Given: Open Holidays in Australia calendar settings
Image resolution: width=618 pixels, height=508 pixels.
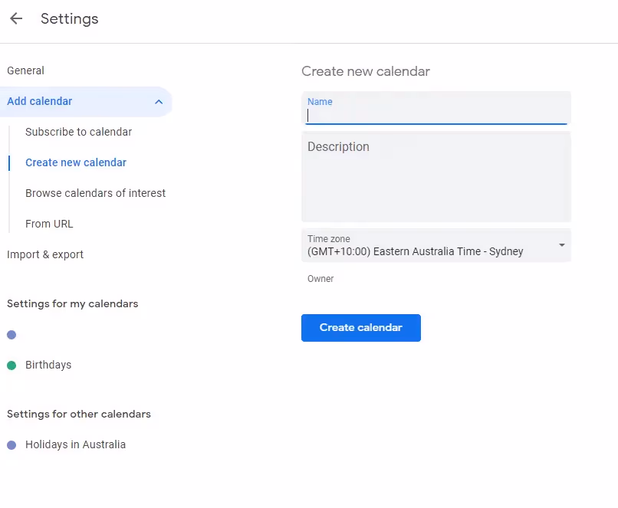Looking at the screenshot, I should coord(75,444).
